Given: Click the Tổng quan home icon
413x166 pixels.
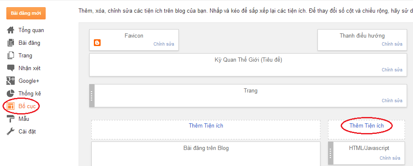Looking at the screenshot, I should (11, 30).
